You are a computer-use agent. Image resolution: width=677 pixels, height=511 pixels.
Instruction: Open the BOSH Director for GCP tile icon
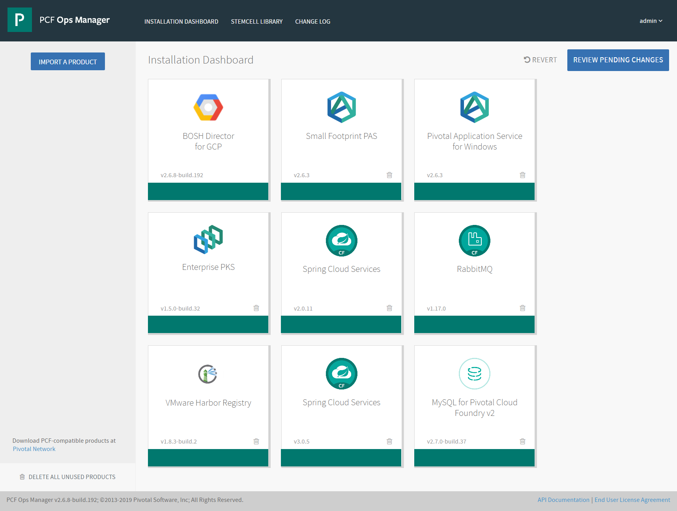[x=208, y=107]
